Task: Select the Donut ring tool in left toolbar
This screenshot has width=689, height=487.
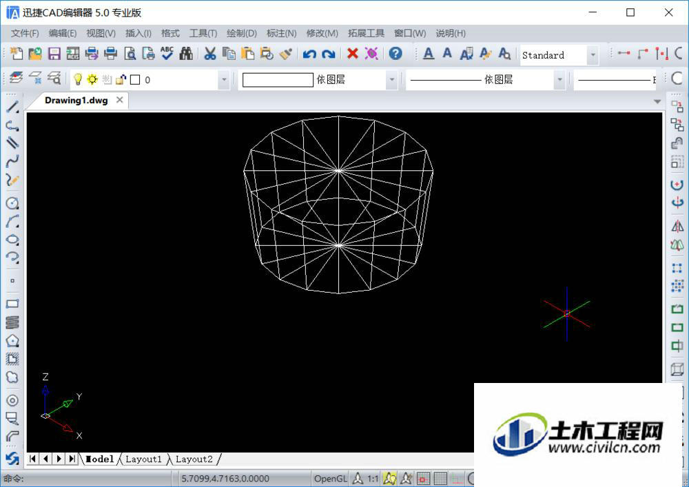Action: 12,400
